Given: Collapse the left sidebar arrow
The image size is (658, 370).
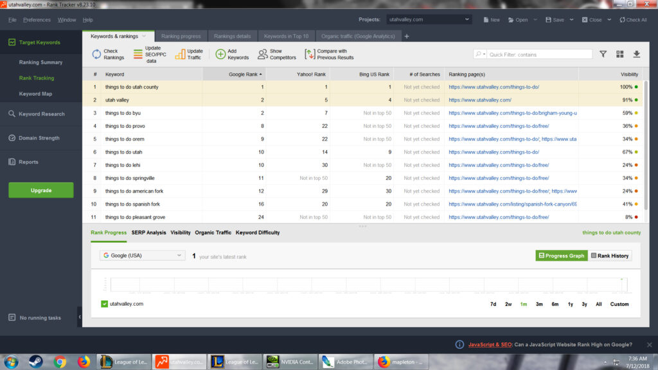Looking at the screenshot, I should tap(80, 317).
